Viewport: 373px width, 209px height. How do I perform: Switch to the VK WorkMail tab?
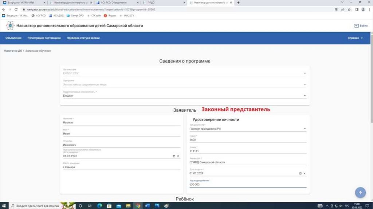point(23,3)
